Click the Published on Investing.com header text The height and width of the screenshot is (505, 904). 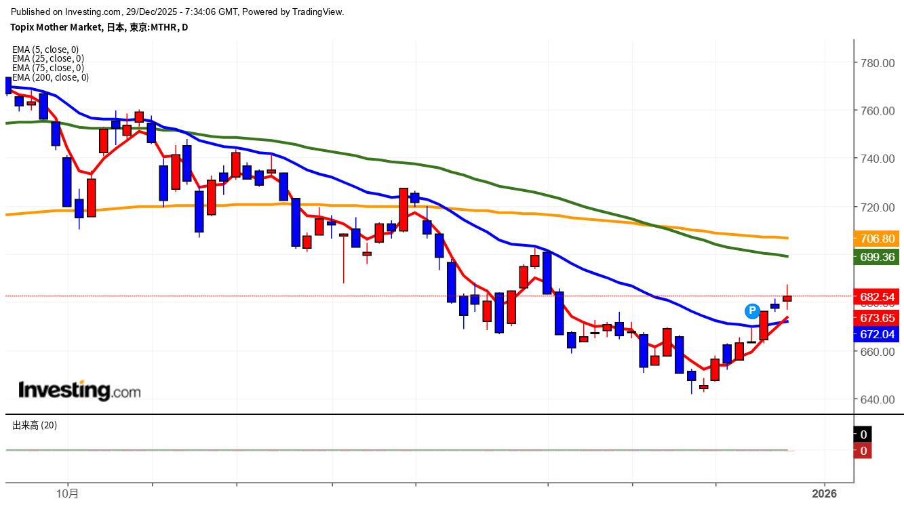178,12
